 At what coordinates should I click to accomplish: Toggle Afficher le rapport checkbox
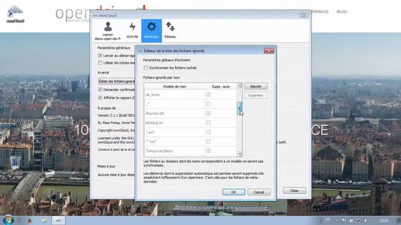100,97
